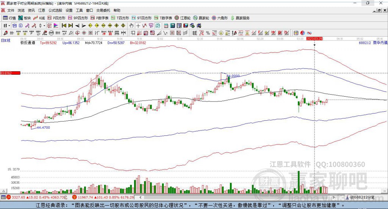The image size is (388, 209).
Task: Open the 9P四方形 tool
Action: click(x=78, y=18)
